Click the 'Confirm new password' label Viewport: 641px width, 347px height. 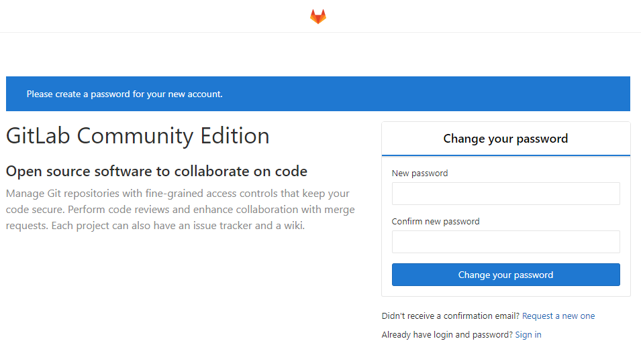pyautogui.click(x=436, y=221)
